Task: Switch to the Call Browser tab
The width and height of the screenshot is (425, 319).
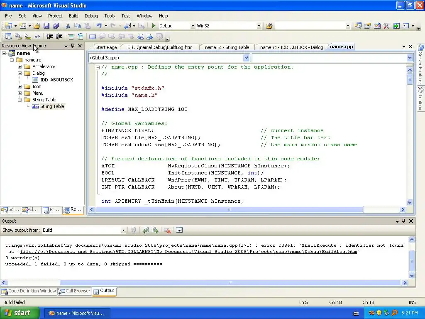Action: pos(75,291)
